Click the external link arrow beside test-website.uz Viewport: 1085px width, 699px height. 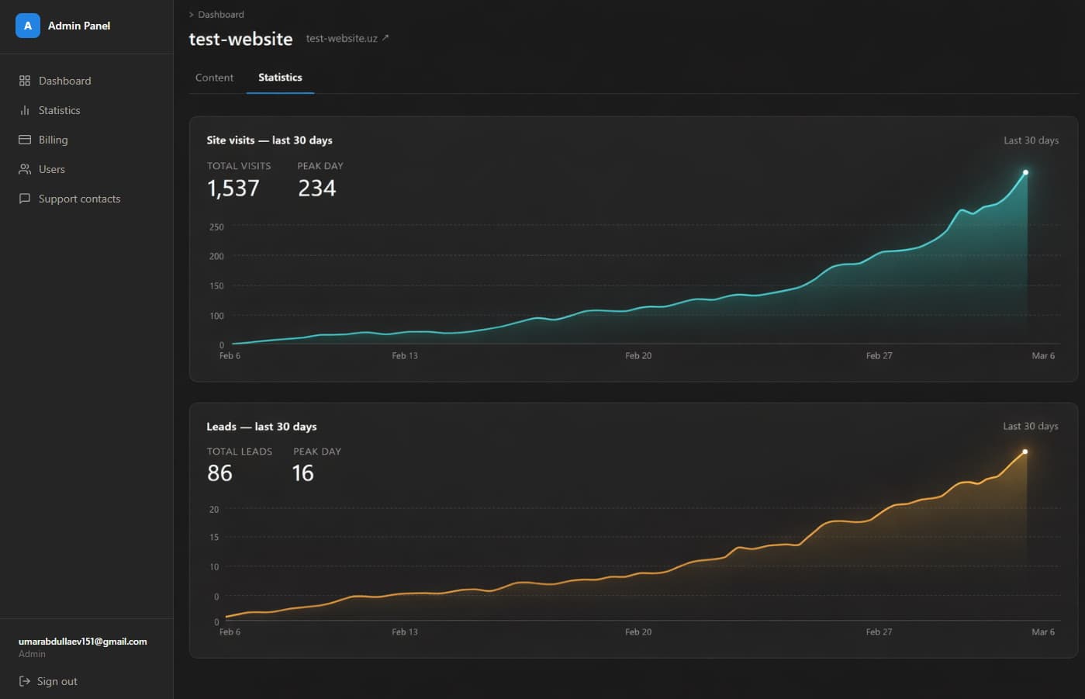[x=385, y=37]
